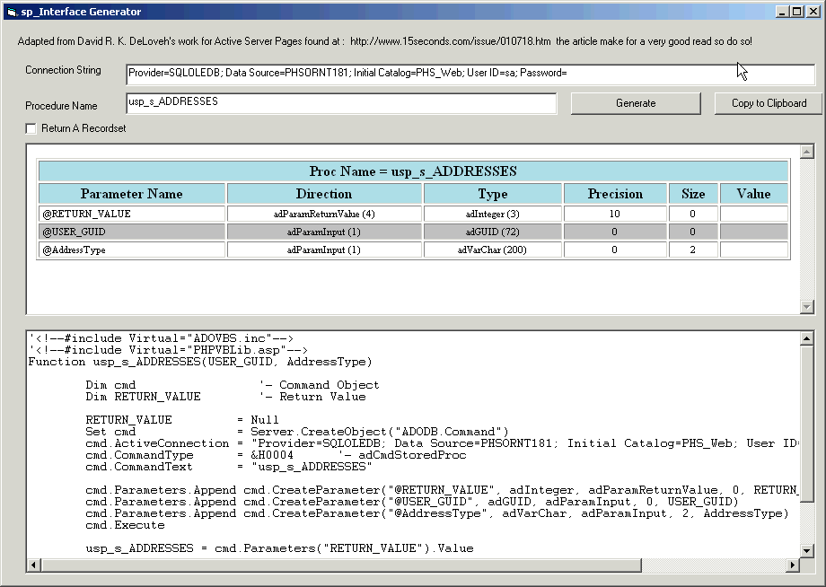Screen dimensions: 826x587
Task: Click the code pane's scroll down arrow
Action: 807,551
